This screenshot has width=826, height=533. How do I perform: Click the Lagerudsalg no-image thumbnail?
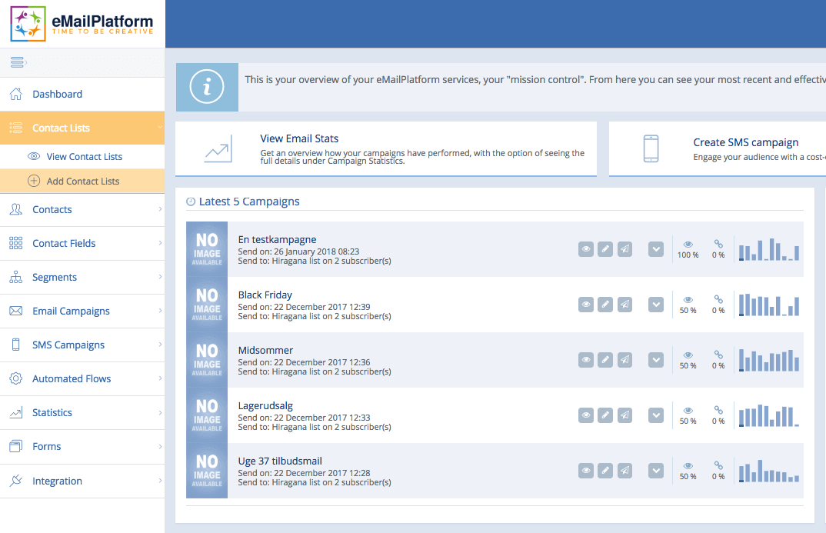coord(207,415)
